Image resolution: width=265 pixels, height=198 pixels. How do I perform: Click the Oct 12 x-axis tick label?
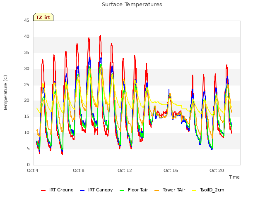125,170
